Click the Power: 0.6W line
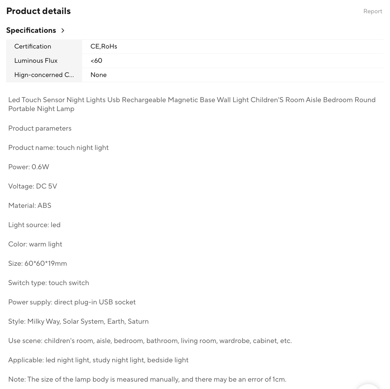 point(29,167)
